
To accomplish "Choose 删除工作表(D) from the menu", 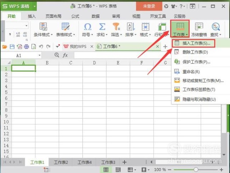I will point(201,52).
